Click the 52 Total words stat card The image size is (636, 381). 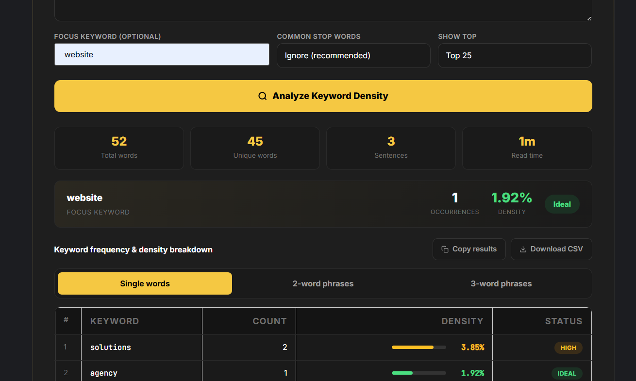(119, 148)
